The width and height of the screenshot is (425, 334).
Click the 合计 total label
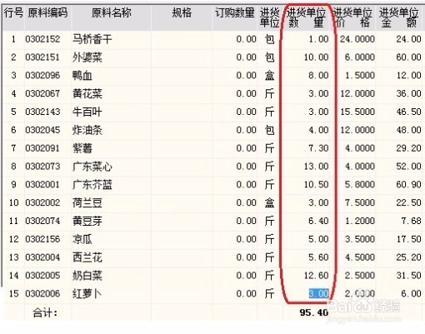pos(45,313)
